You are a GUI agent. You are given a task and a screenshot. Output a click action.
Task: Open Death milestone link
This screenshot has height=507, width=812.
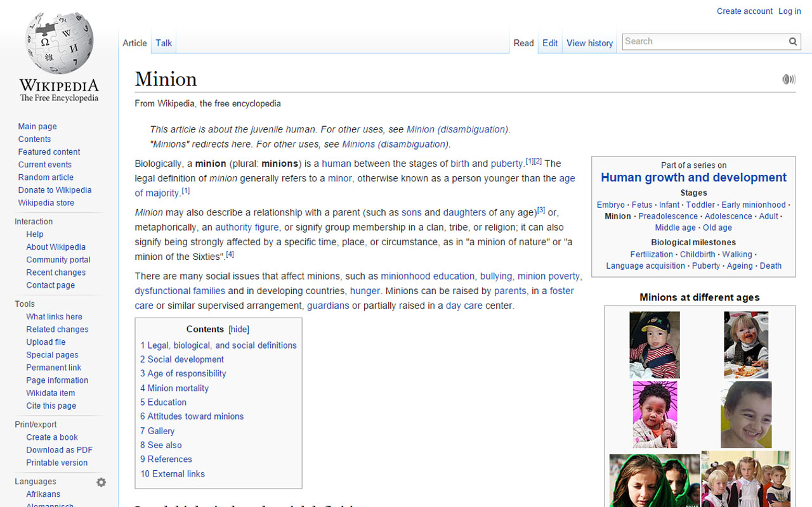[x=770, y=266]
